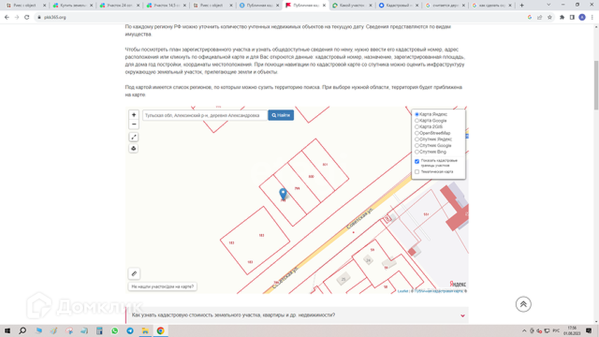Click the Chrome icon in taskbar
599x337 pixels.
(x=160, y=330)
